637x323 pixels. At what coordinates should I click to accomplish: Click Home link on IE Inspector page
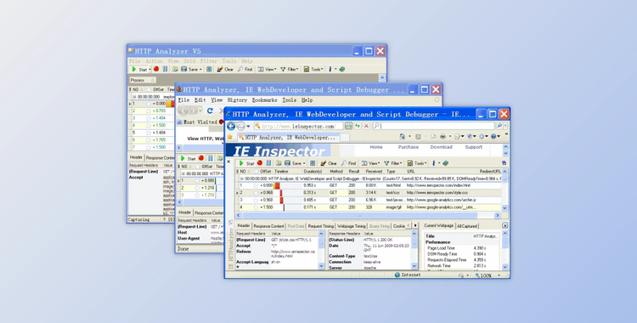click(375, 147)
